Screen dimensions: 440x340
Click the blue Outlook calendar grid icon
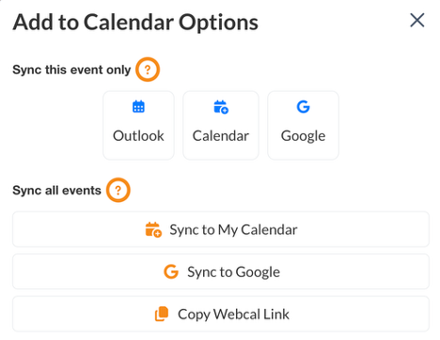pos(138,106)
